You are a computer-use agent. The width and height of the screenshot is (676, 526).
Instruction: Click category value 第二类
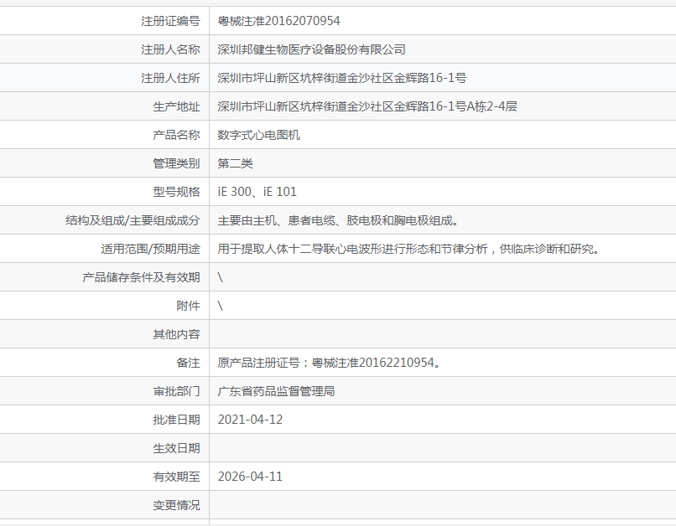235,163
